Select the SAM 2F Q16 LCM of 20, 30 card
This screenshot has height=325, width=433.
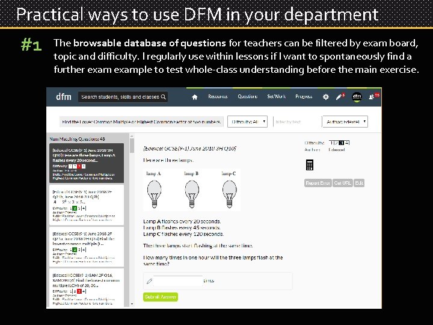(87, 288)
